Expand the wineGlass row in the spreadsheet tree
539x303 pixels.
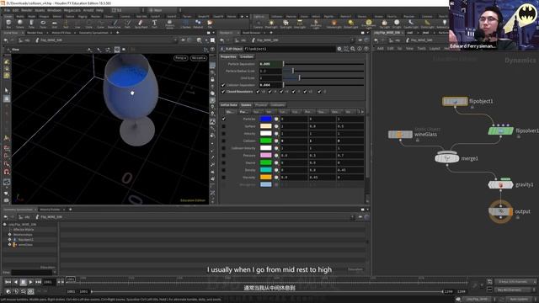pyautogui.click(x=9, y=245)
